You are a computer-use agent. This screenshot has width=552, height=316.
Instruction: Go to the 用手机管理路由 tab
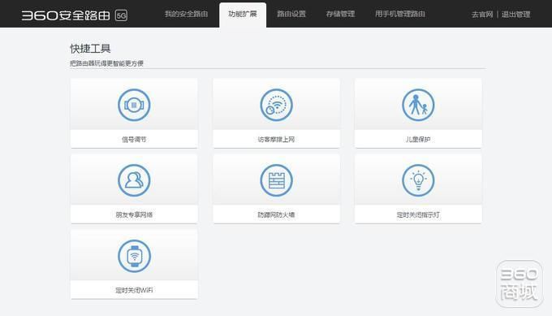click(400, 14)
